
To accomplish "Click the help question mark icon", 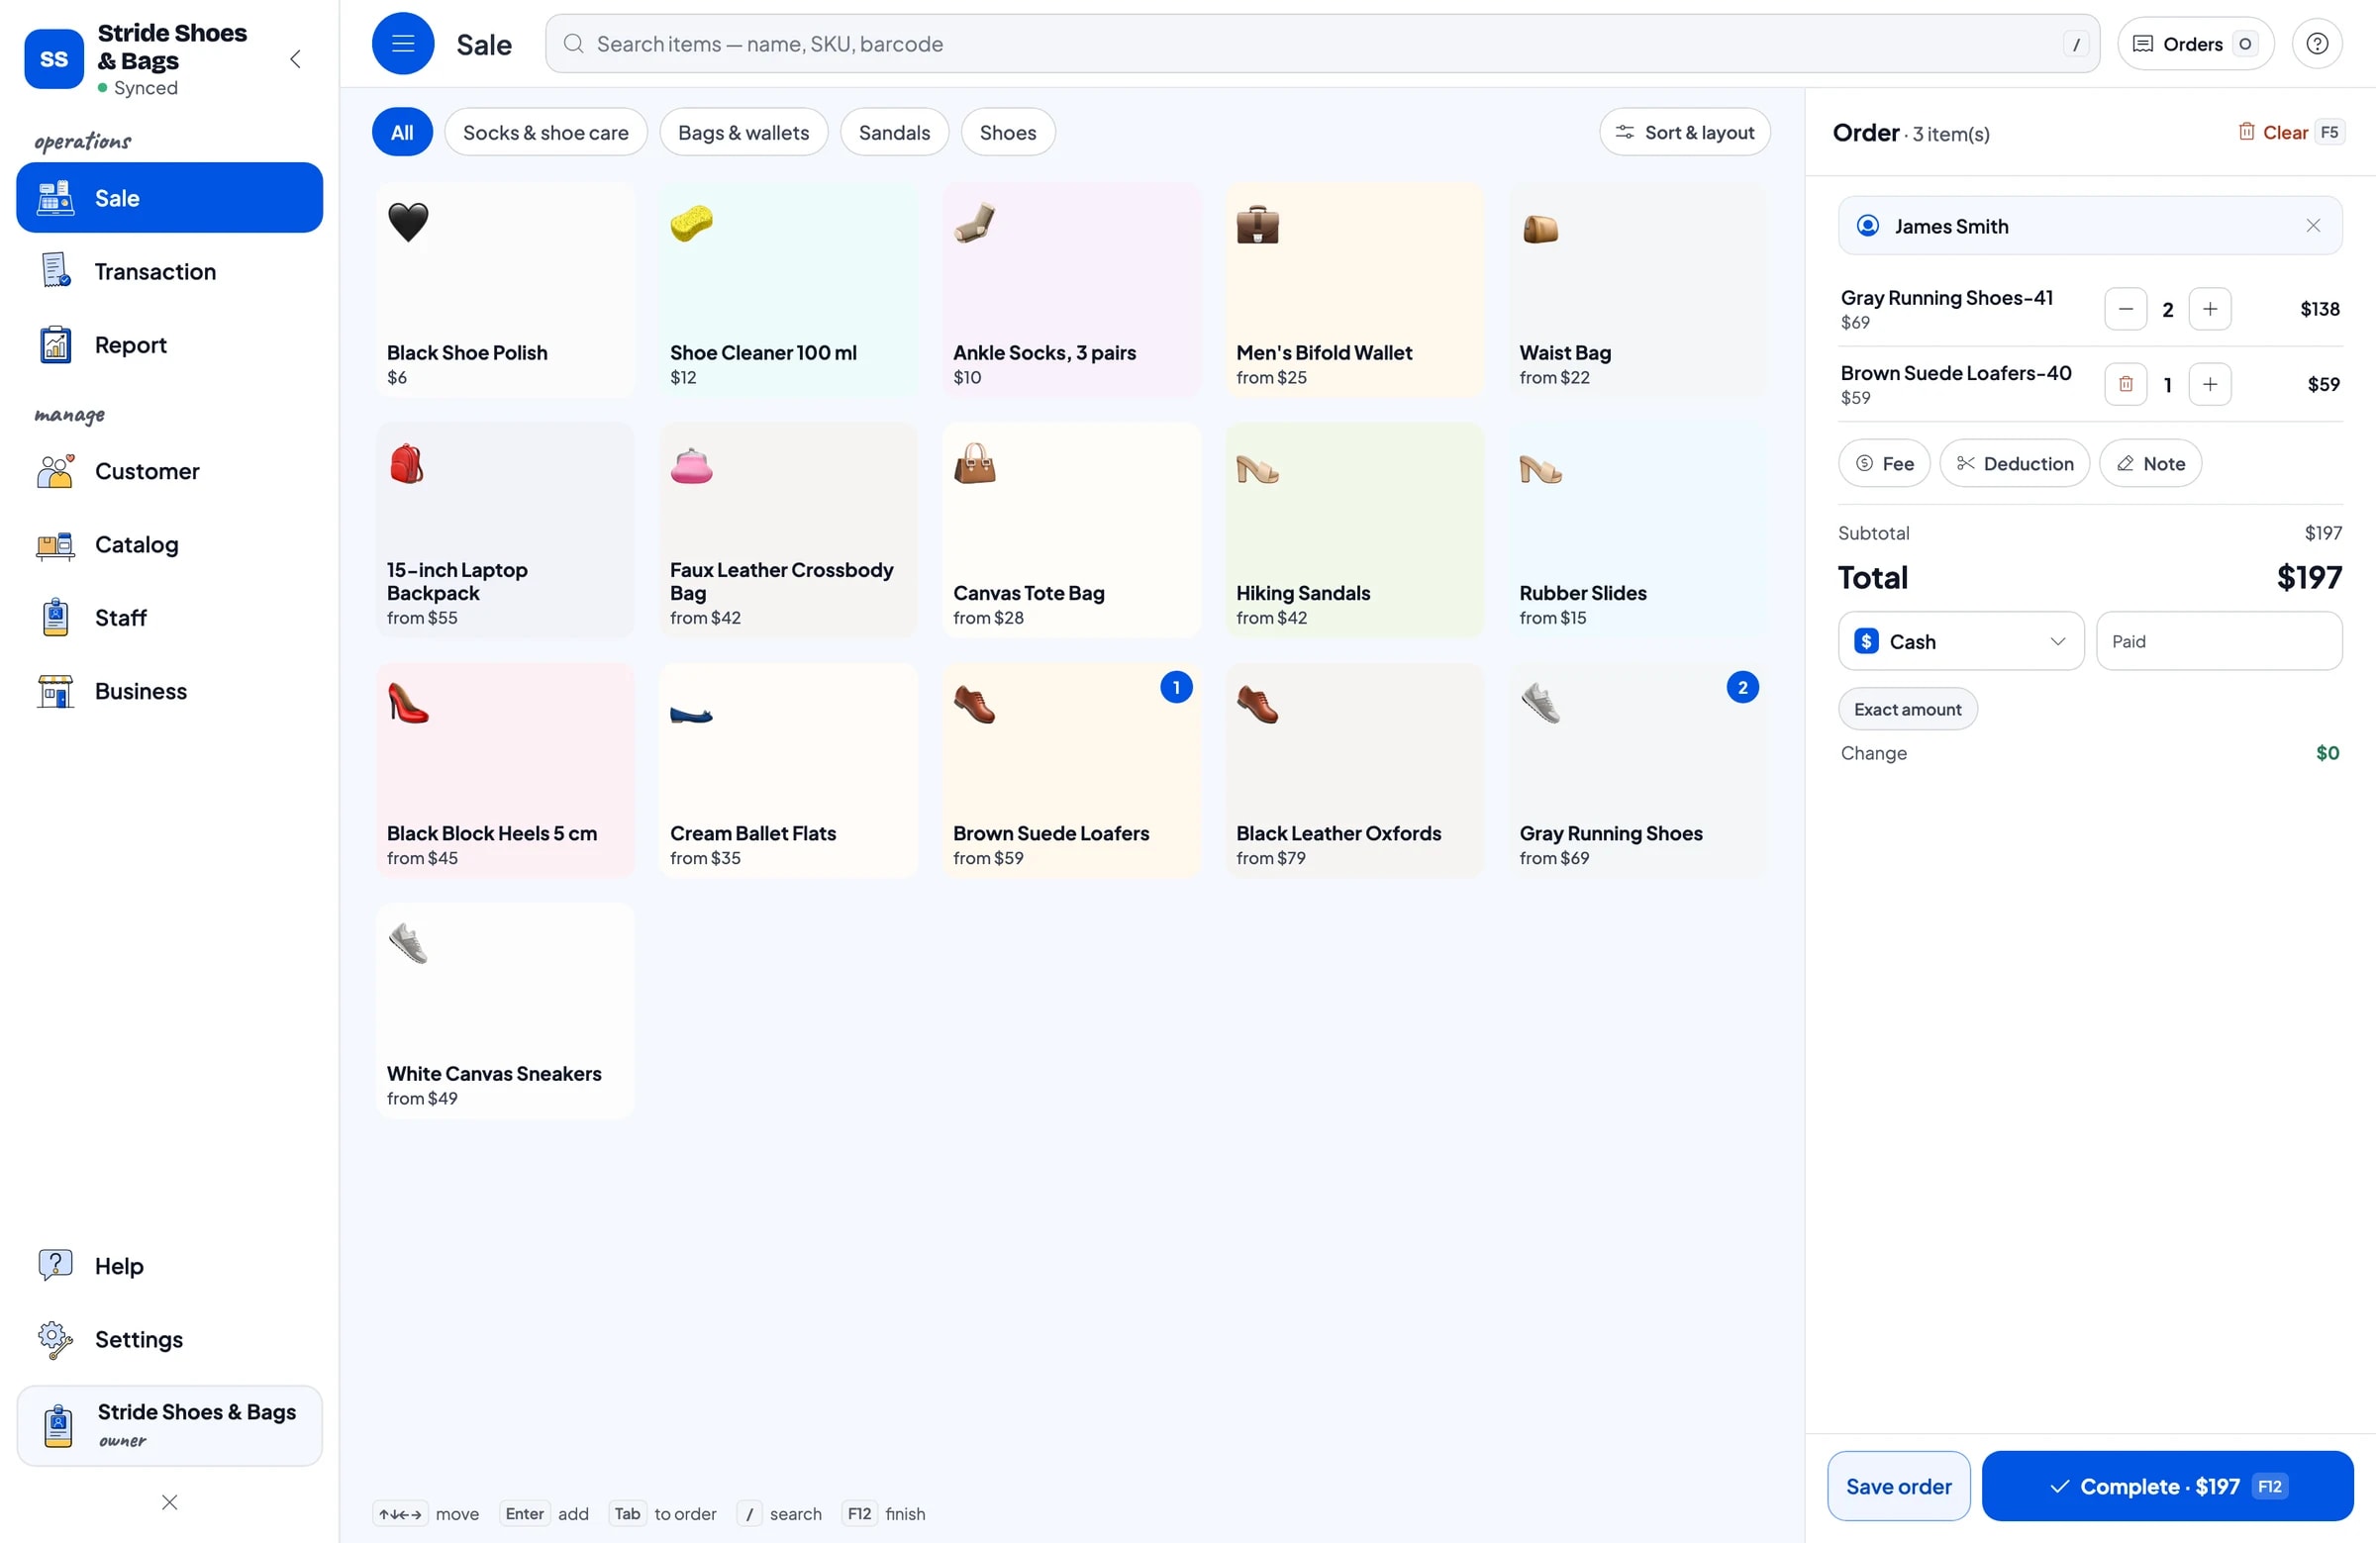I will (2316, 44).
